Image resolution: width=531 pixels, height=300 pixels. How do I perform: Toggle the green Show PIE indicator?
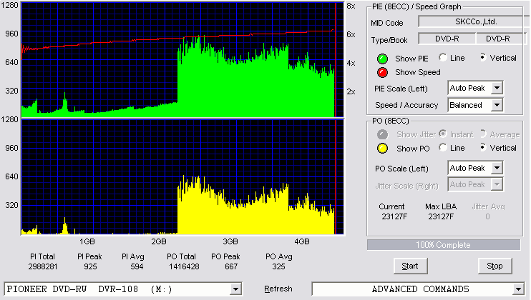[382, 59]
